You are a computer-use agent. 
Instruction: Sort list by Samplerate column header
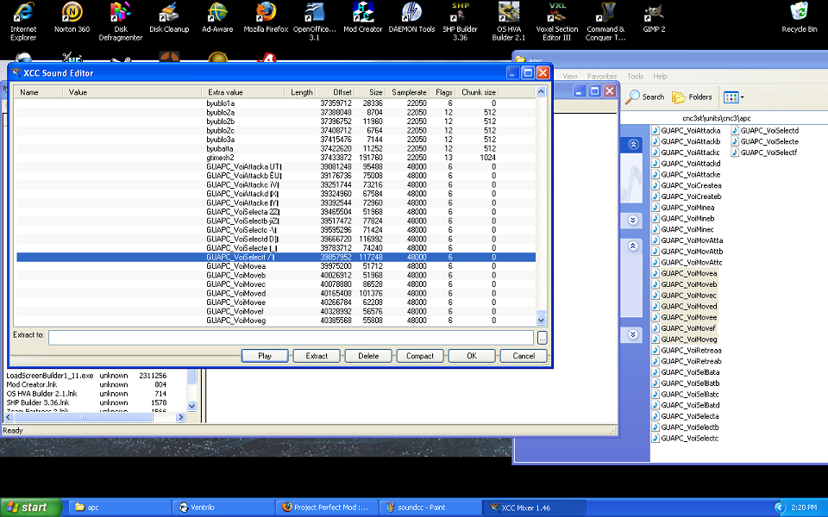click(x=408, y=92)
